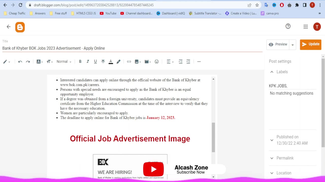The height and width of the screenshot is (182, 325).
Task: Open the text color picker
Action: tap(111, 62)
